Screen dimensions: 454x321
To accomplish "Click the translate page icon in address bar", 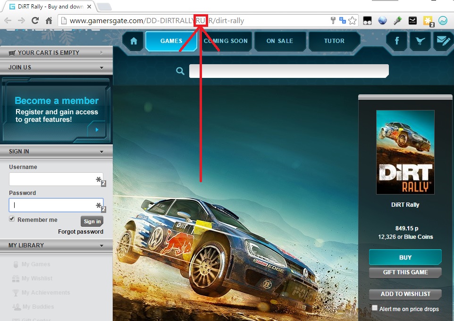I will tap(343, 20).
